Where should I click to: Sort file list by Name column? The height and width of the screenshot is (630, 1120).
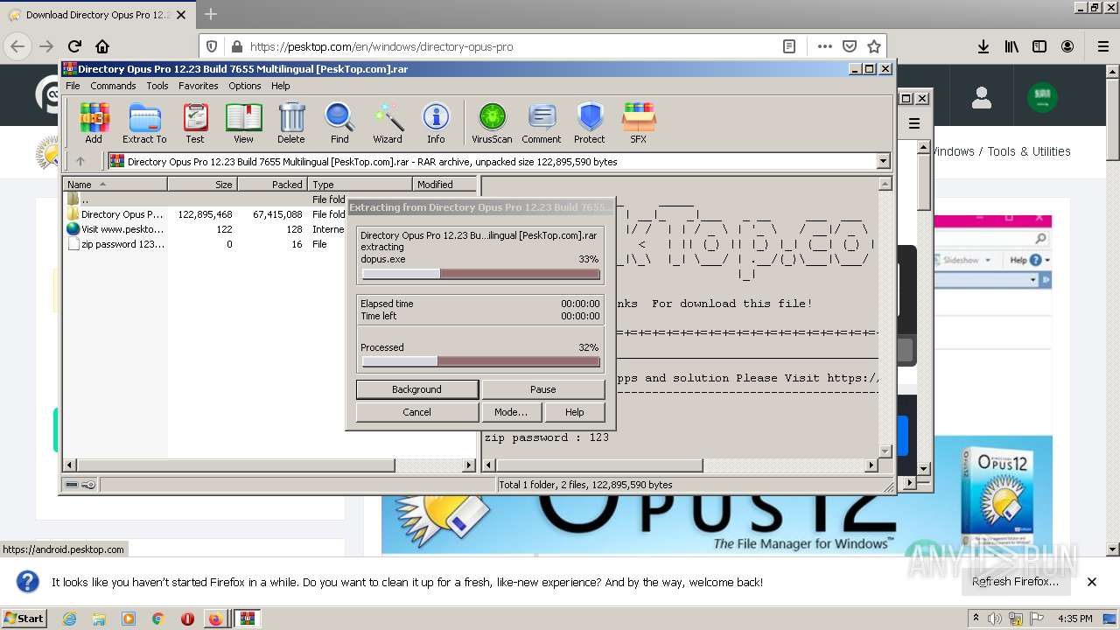coord(115,185)
